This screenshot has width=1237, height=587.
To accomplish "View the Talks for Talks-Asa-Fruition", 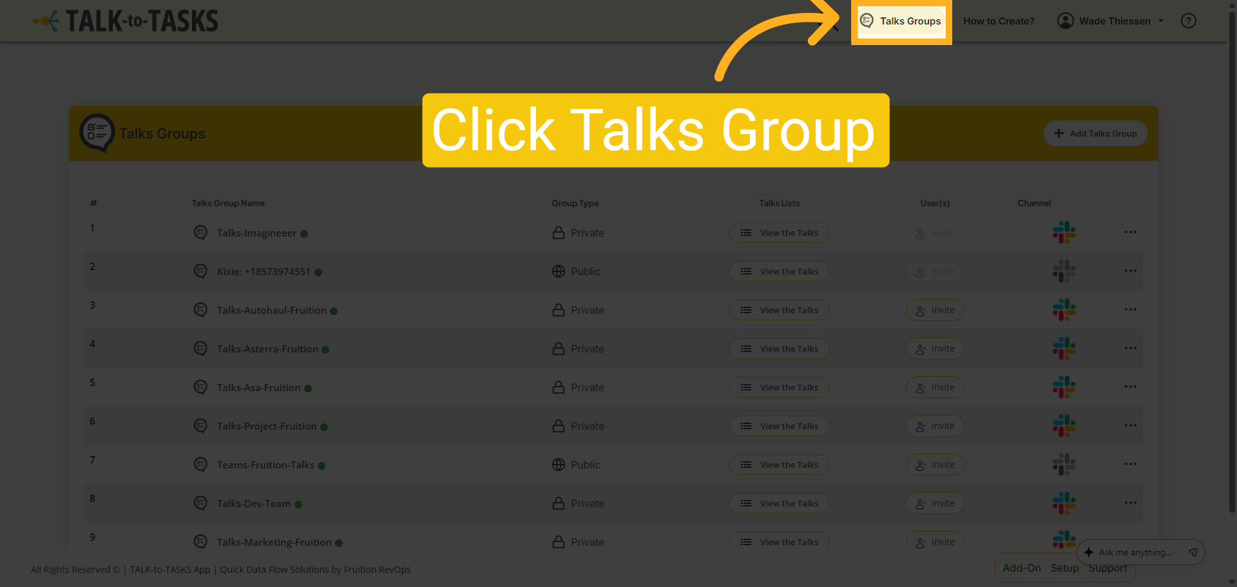I will (x=779, y=387).
